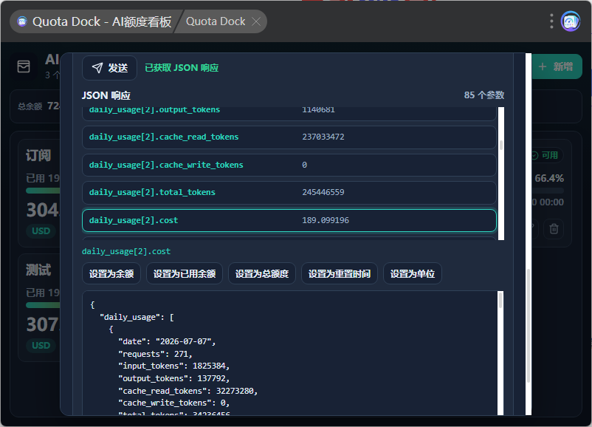Click the 发送 send button
Image resolution: width=592 pixels, height=427 pixels.
109,68
